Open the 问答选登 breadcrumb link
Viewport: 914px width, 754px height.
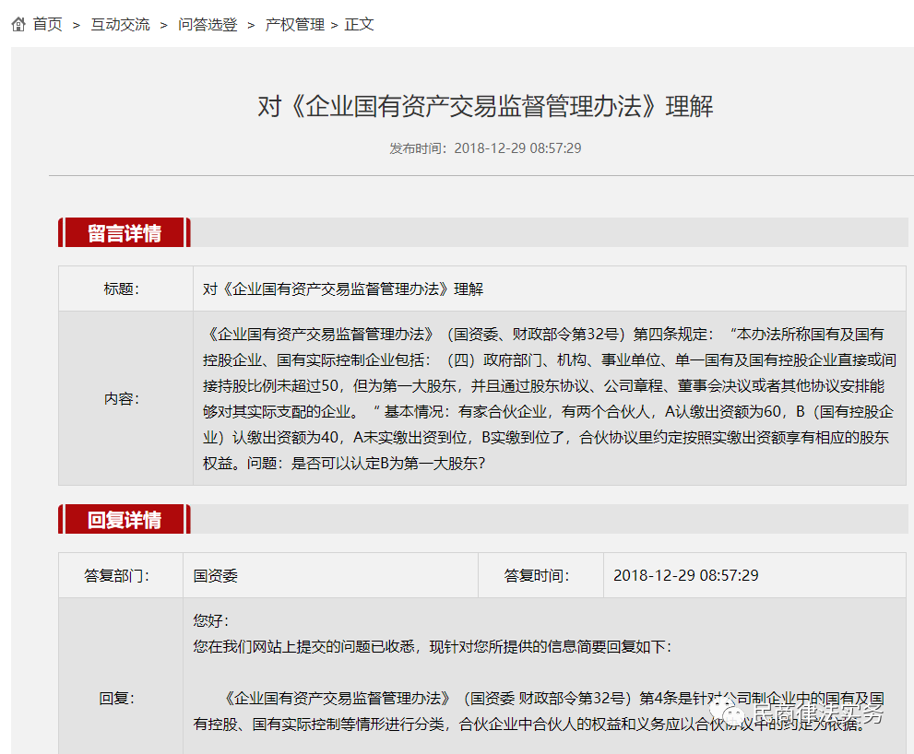pyautogui.click(x=207, y=25)
